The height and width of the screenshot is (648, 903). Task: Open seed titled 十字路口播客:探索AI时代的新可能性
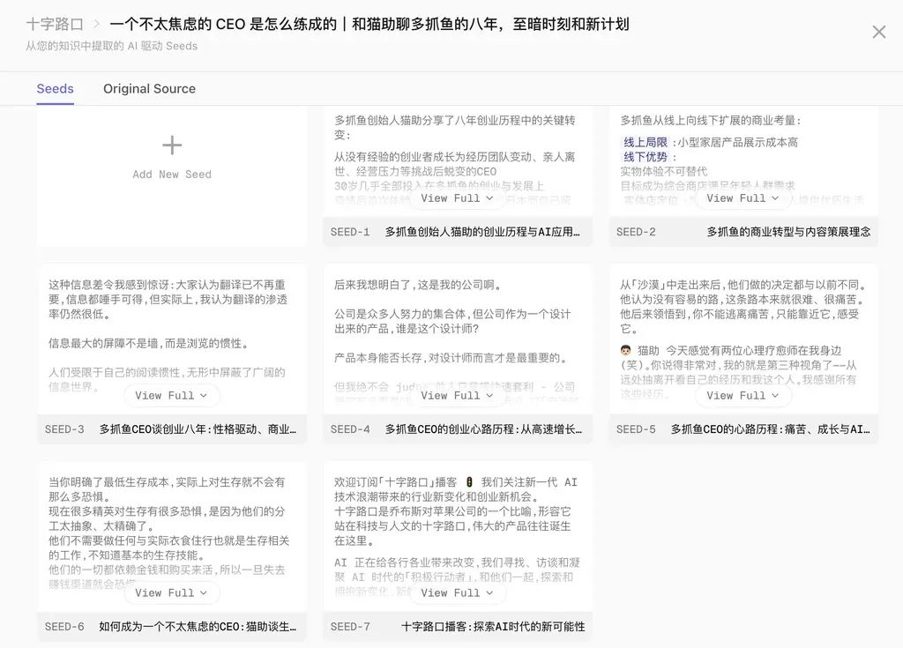tap(493, 627)
